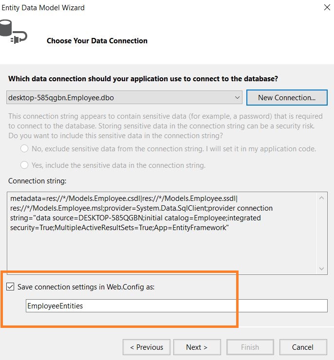Open the desktop-585qgbn.Employee.dbo combo box
The image size is (334, 360).
point(124,98)
